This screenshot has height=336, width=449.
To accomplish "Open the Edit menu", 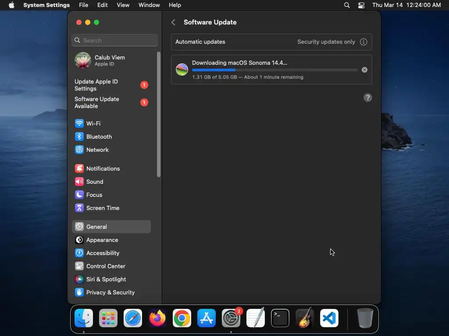I will coord(102,5).
